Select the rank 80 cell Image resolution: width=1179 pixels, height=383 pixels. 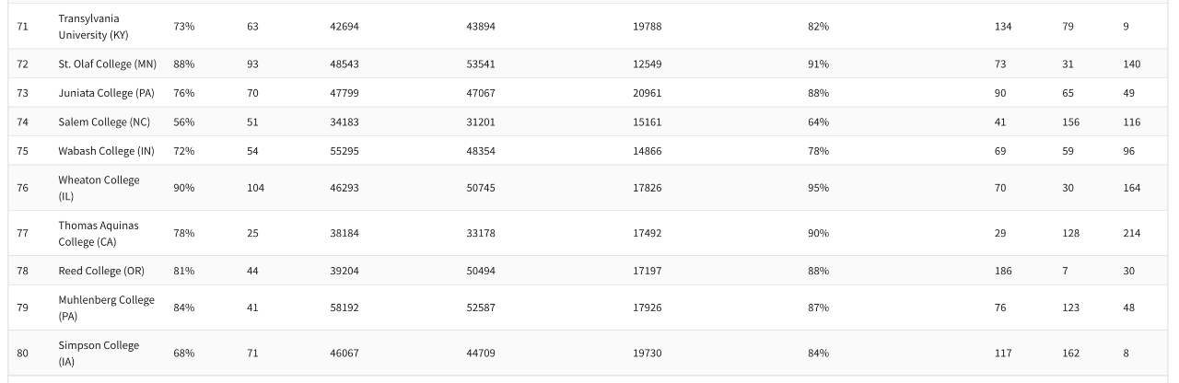coord(22,353)
